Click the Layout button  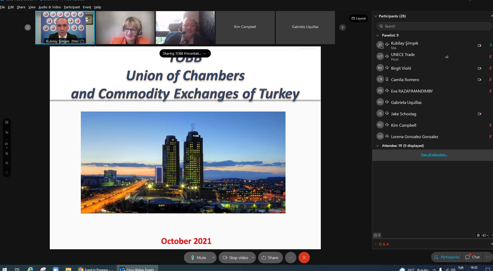359,18
